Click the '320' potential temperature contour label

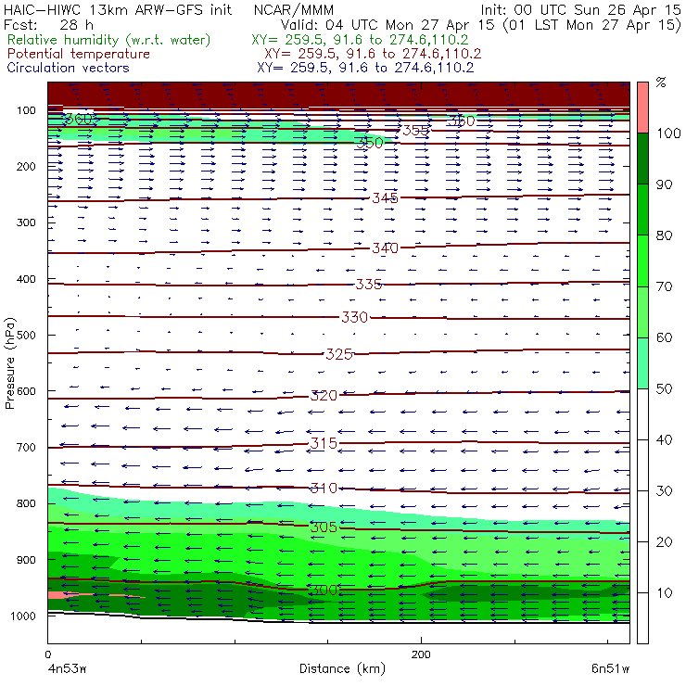[324, 396]
